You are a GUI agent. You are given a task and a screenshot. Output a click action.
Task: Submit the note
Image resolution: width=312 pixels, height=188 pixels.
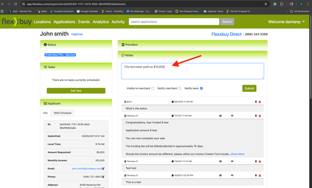(249, 88)
